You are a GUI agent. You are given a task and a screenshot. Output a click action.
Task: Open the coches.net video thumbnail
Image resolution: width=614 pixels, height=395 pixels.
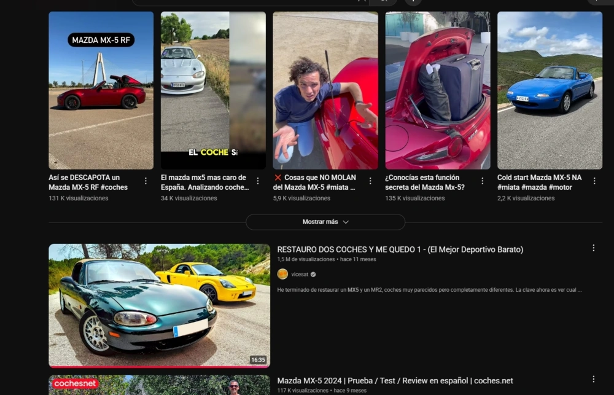click(159, 385)
